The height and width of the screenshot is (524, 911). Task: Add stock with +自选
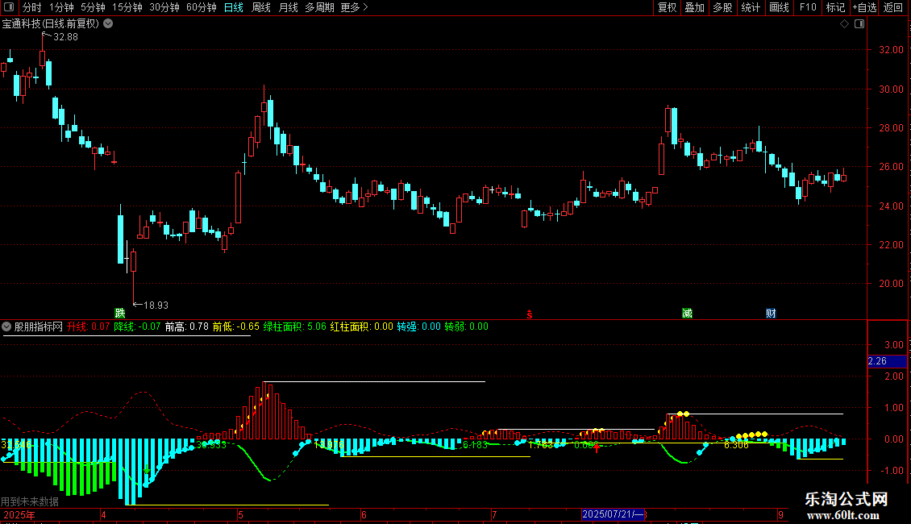point(864,7)
